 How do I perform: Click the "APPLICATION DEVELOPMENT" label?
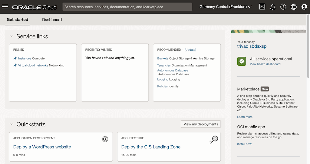pyautogui.click(x=34, y=138)
